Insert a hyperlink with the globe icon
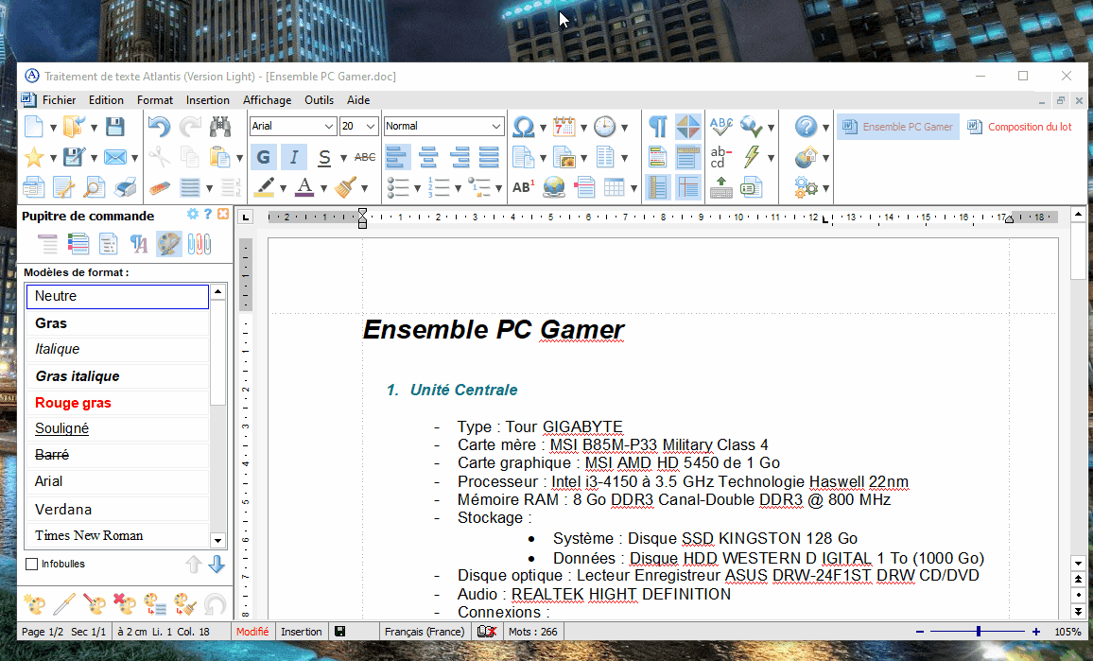1093x661 pixels. [x=554, y=187]
